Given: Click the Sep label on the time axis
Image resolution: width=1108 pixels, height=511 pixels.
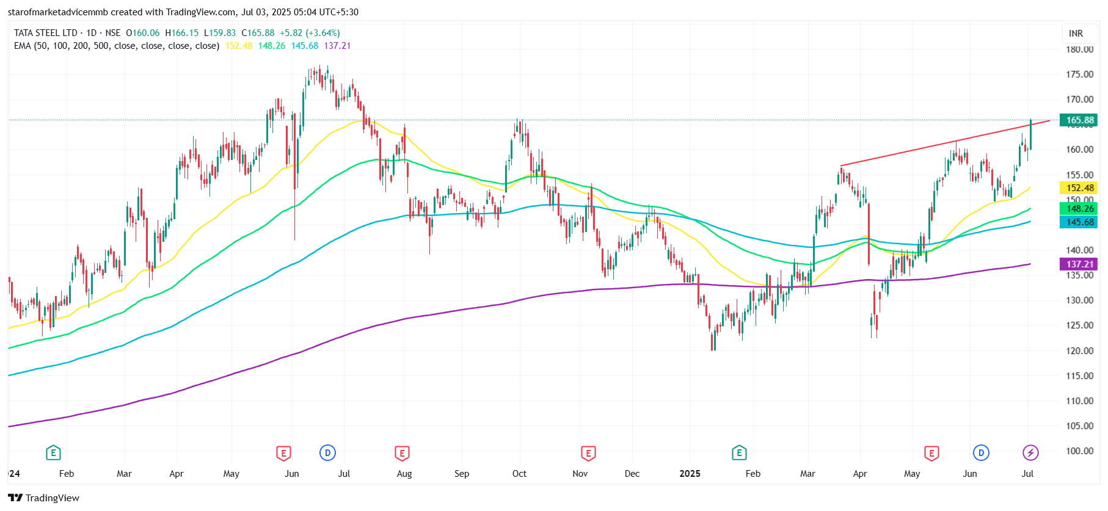Looking at the screenshot, I should click(462, 474).
